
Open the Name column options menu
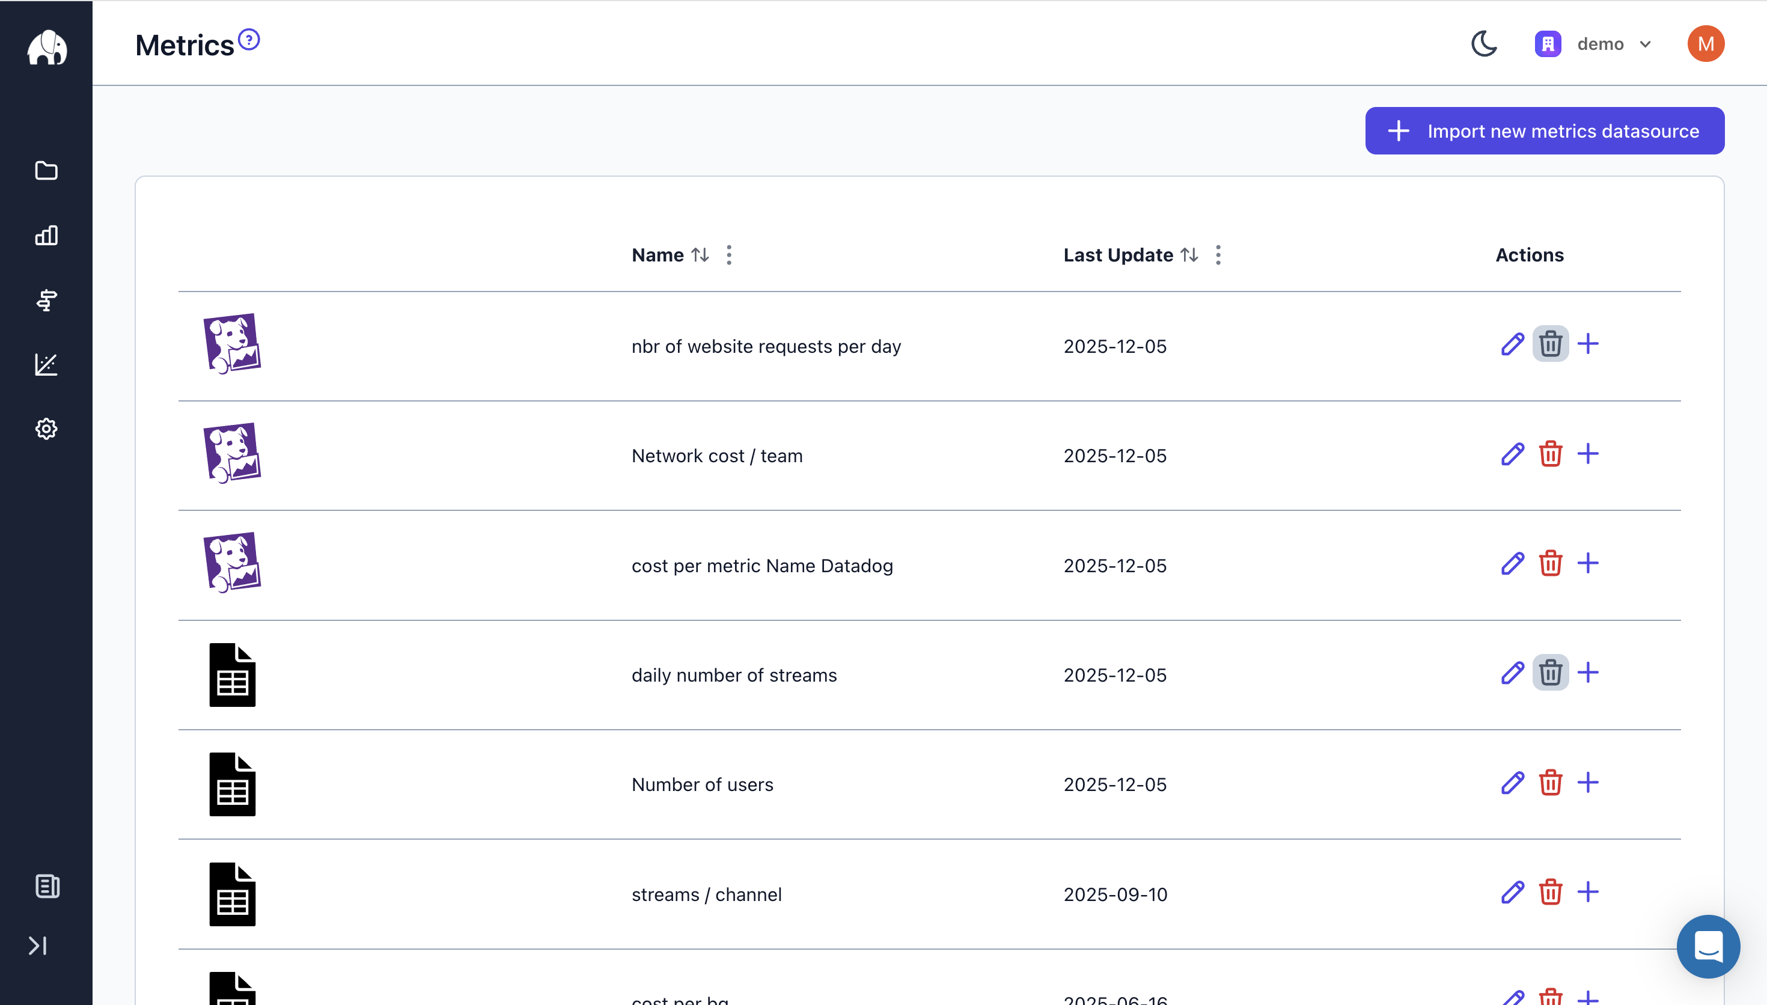(729, 255)
